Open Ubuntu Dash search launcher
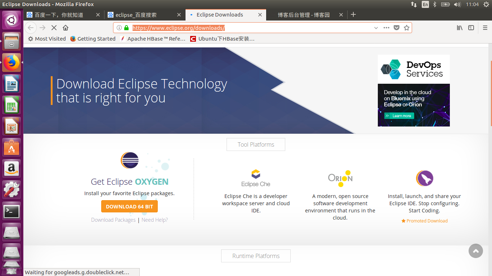Image resolution: width=492 pixels, height=276 pixels. point(12,20)
